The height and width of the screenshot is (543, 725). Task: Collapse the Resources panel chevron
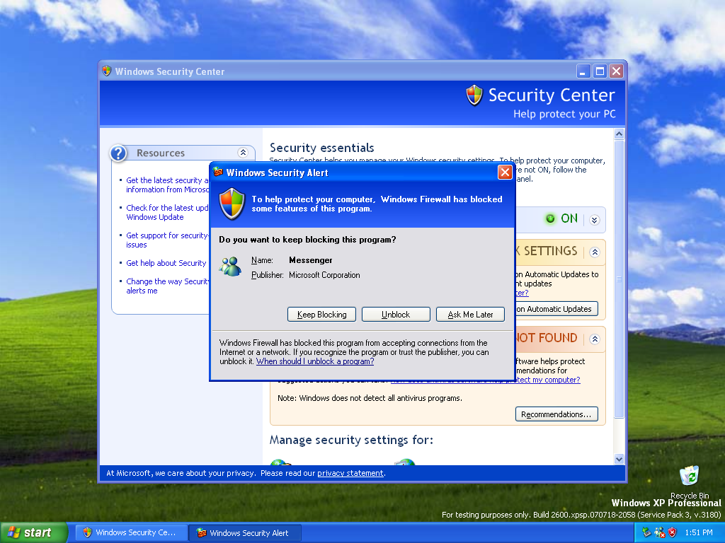(x=243, y=153)
